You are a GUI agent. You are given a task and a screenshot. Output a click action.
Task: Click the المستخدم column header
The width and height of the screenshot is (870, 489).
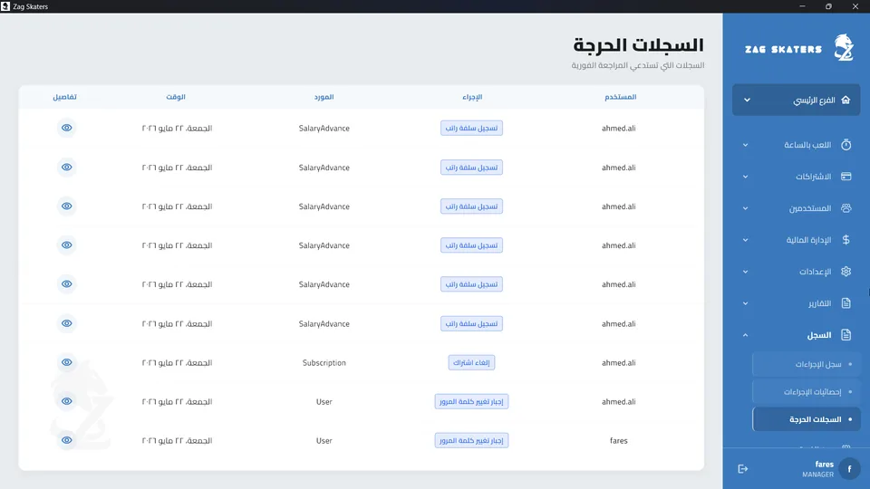(620, 97)
